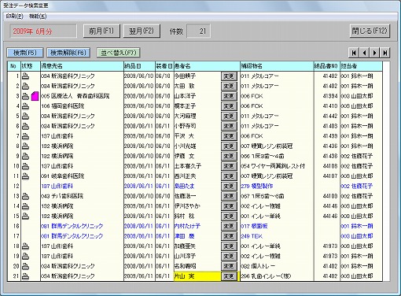Click the green 並べ替え(F7) sort button
Image resolution: width=401 pixels, height=296 pixels.
click(x=119, y=53)
